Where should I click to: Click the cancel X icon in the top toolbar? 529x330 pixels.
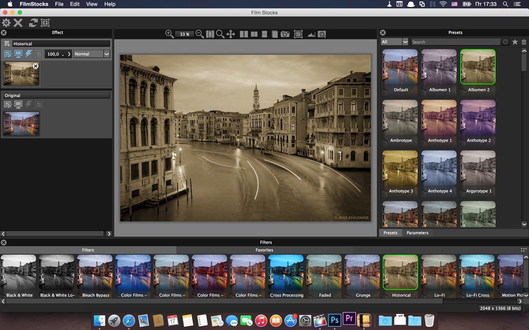coord(18,23)
